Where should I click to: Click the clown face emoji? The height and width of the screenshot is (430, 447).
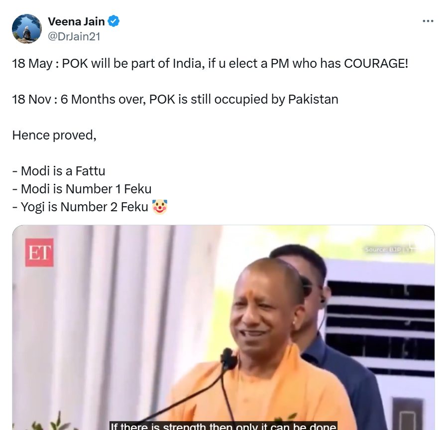pos(160,207)
